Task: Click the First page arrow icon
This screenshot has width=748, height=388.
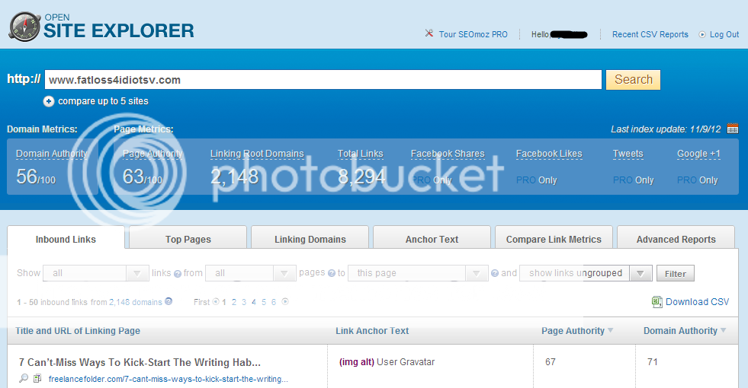Action: point(216,301)
